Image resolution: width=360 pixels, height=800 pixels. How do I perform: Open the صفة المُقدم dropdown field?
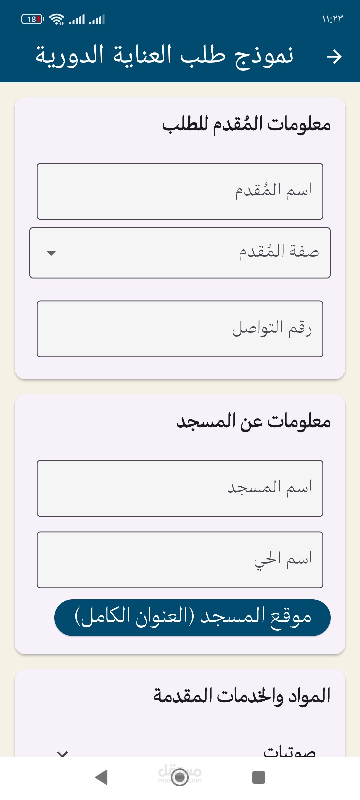pos(180,253)
